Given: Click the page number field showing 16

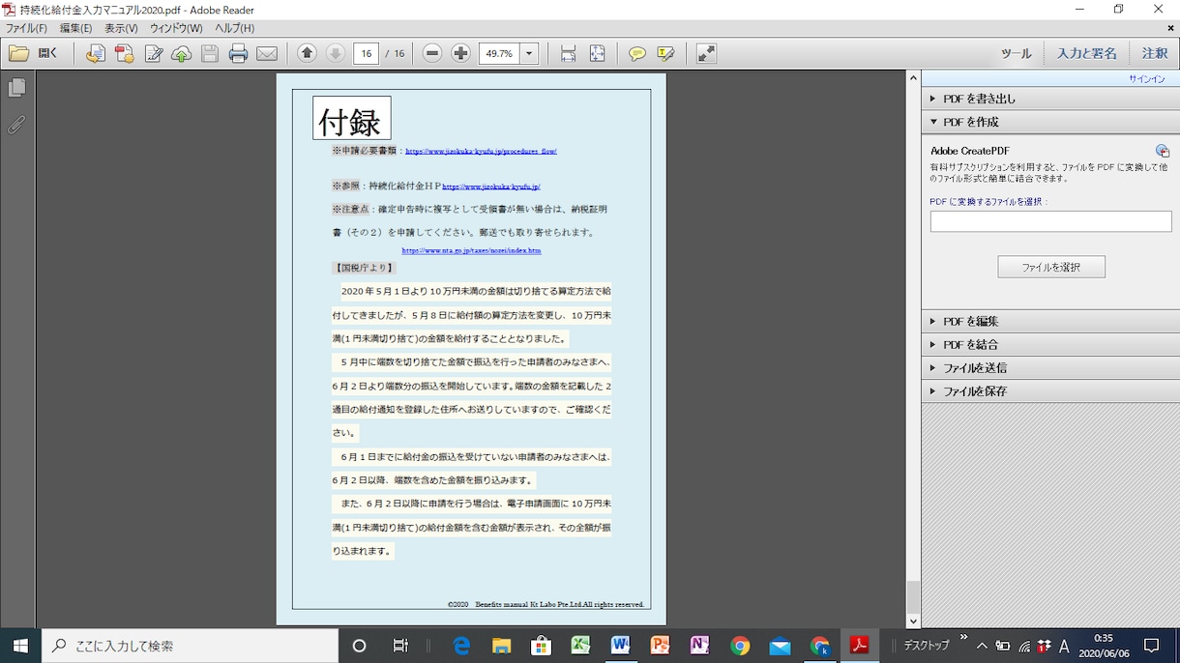Looking at the screenshot, I should tap(366, 54).
